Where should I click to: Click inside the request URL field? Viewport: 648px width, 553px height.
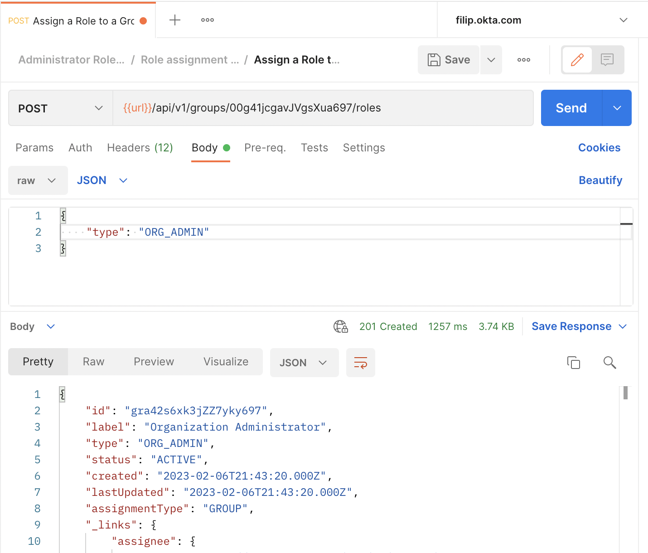[x=317, y=108]
